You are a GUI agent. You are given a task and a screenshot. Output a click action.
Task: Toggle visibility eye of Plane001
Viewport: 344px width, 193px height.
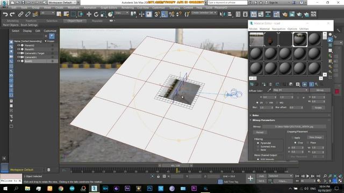point(19,49)
